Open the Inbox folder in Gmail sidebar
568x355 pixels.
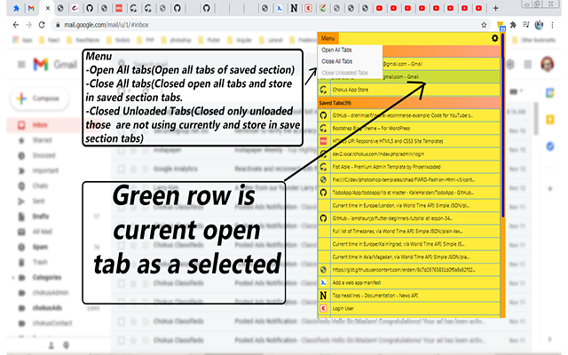[40, 125]
